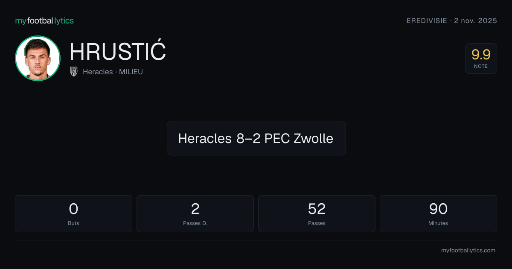
Task: Click the yellow 9.9 rating number
Action: click(x=481, y=55)
